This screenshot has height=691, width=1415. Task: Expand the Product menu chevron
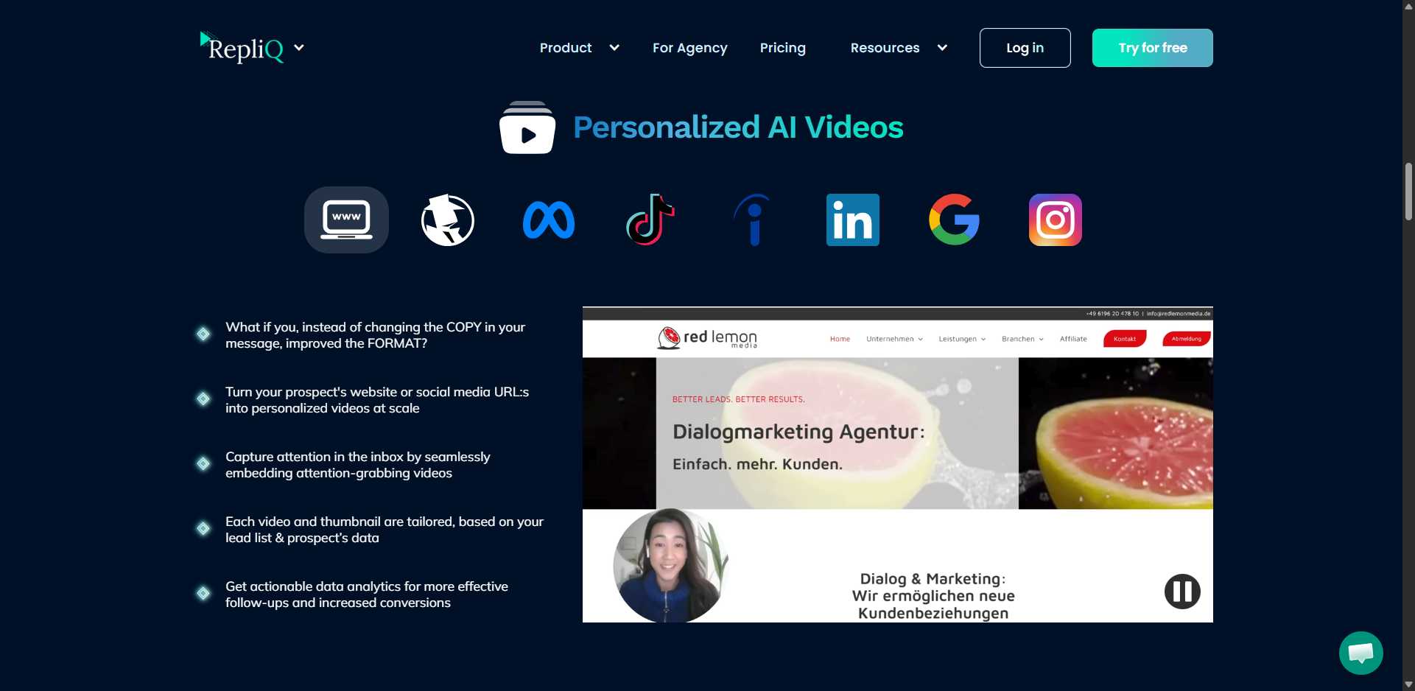point(614,48)
